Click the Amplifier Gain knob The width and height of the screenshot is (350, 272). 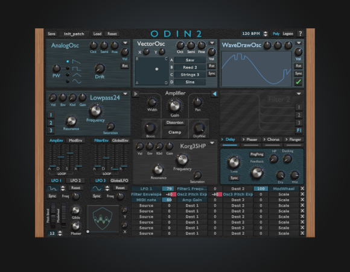[175, 106]
